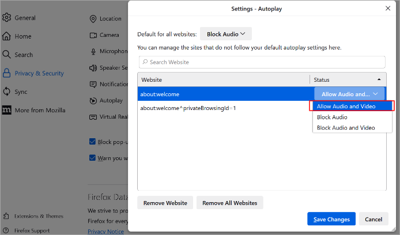Click the Save Changes button

331,219
